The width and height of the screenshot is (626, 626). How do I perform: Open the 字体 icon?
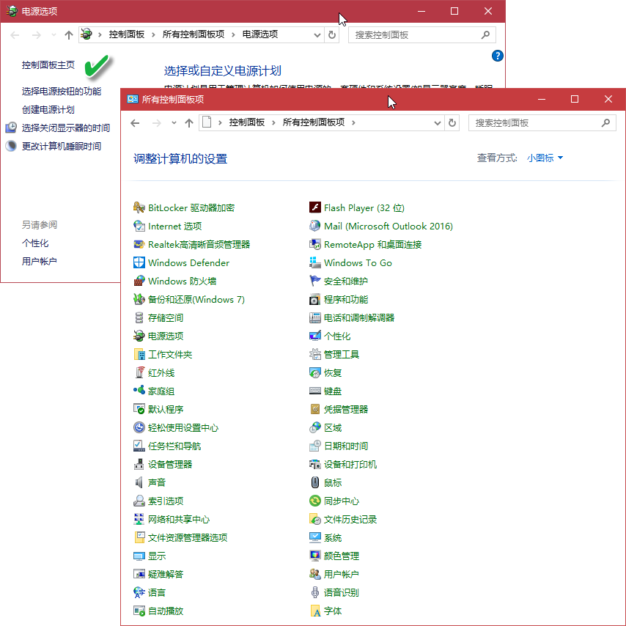(315, 611)
